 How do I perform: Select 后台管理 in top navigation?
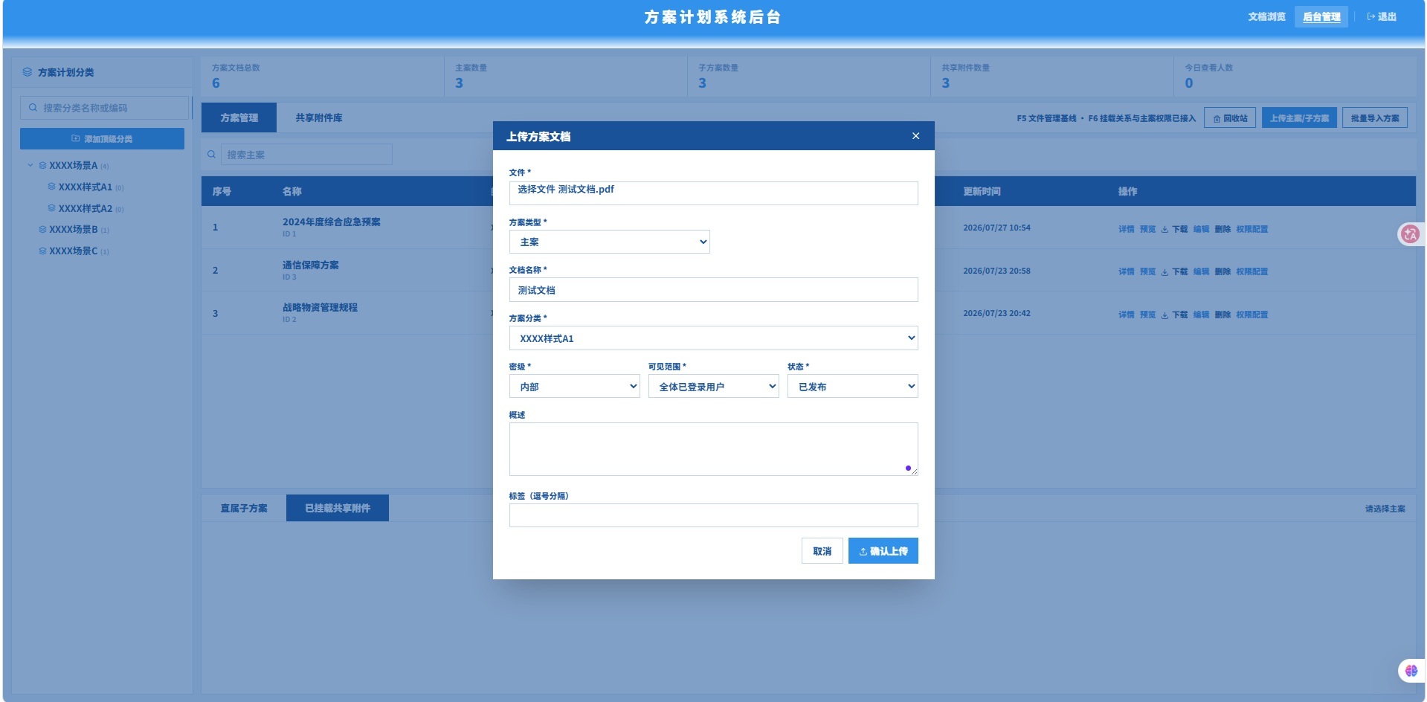point(1321,16)
